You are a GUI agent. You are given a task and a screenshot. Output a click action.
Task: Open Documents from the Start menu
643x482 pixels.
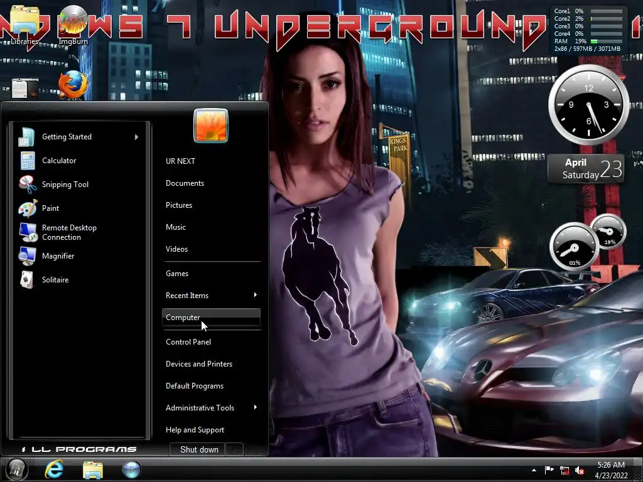tap(211, 183)
